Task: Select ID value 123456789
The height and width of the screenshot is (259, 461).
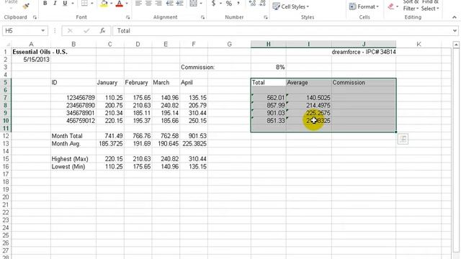Action: click(73, 98)
